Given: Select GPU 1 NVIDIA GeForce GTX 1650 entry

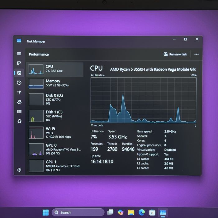Looking at the screenshot, I should coord(55,166).
